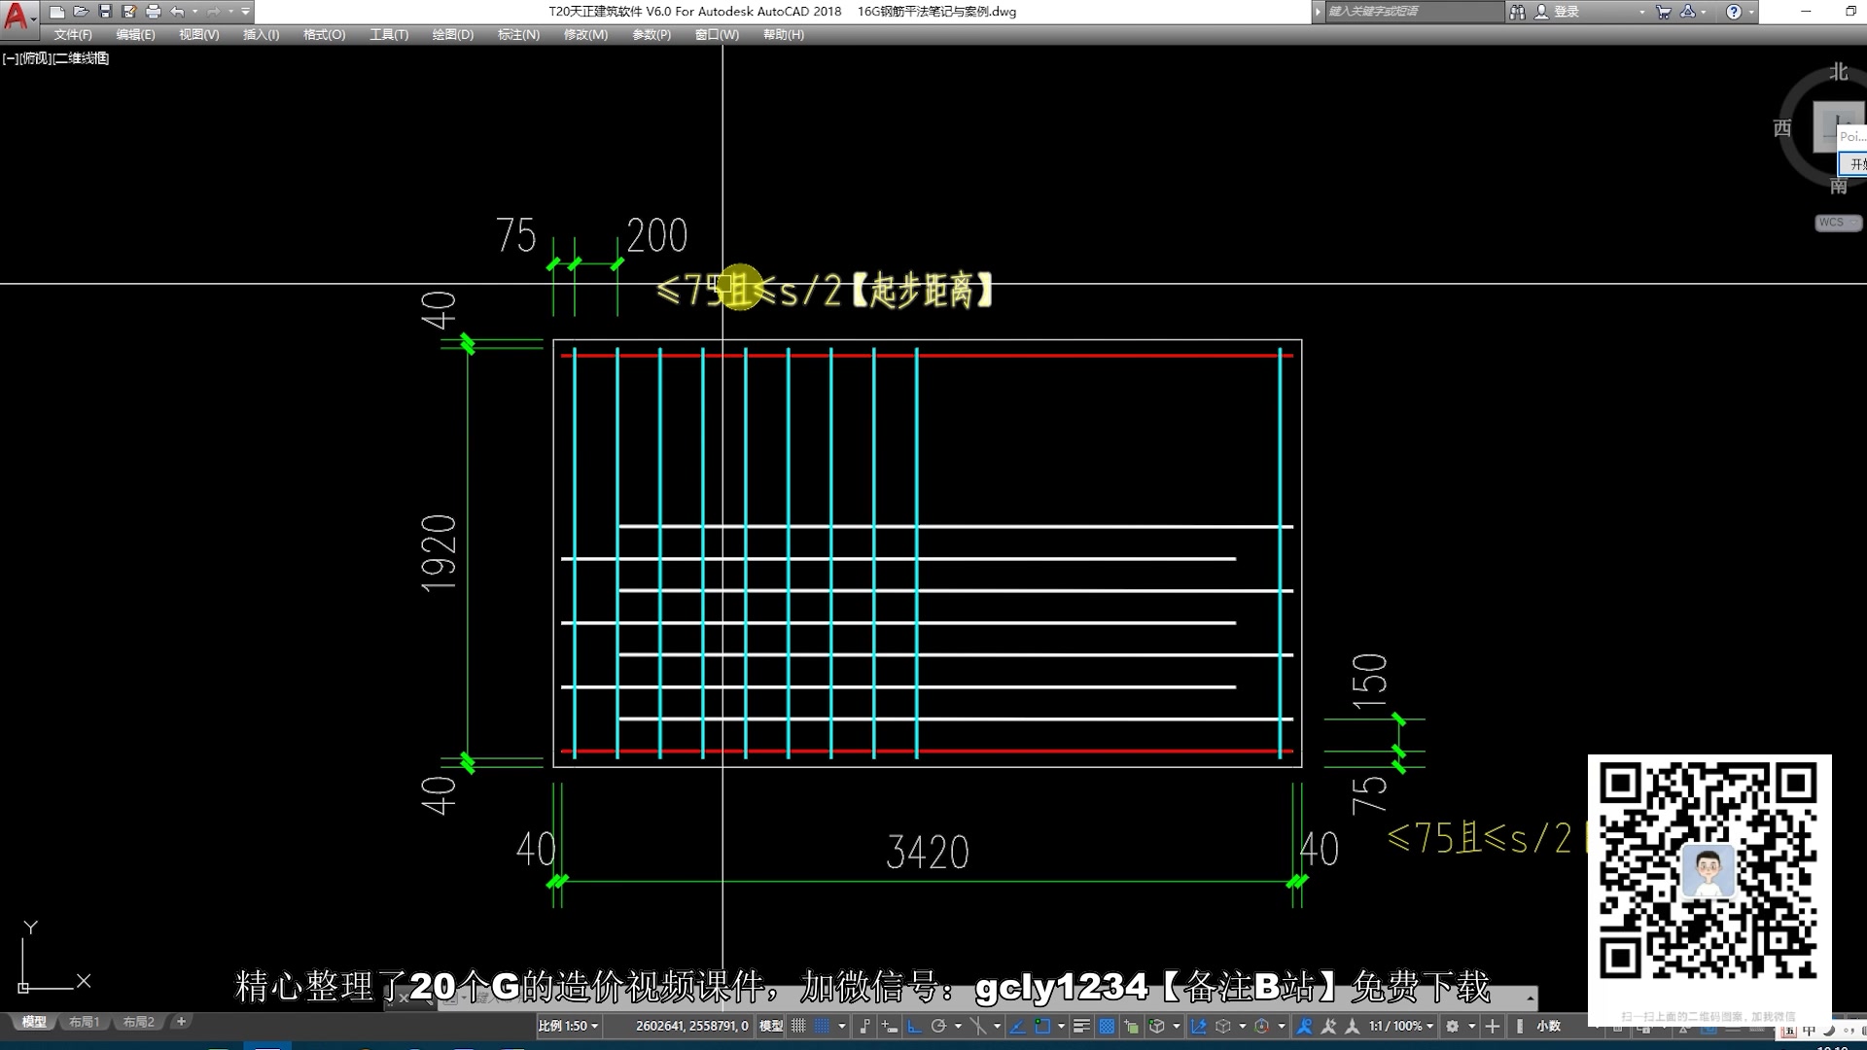Click the Undo arrow icon
1867x1050 pixels.
point(177,12)
